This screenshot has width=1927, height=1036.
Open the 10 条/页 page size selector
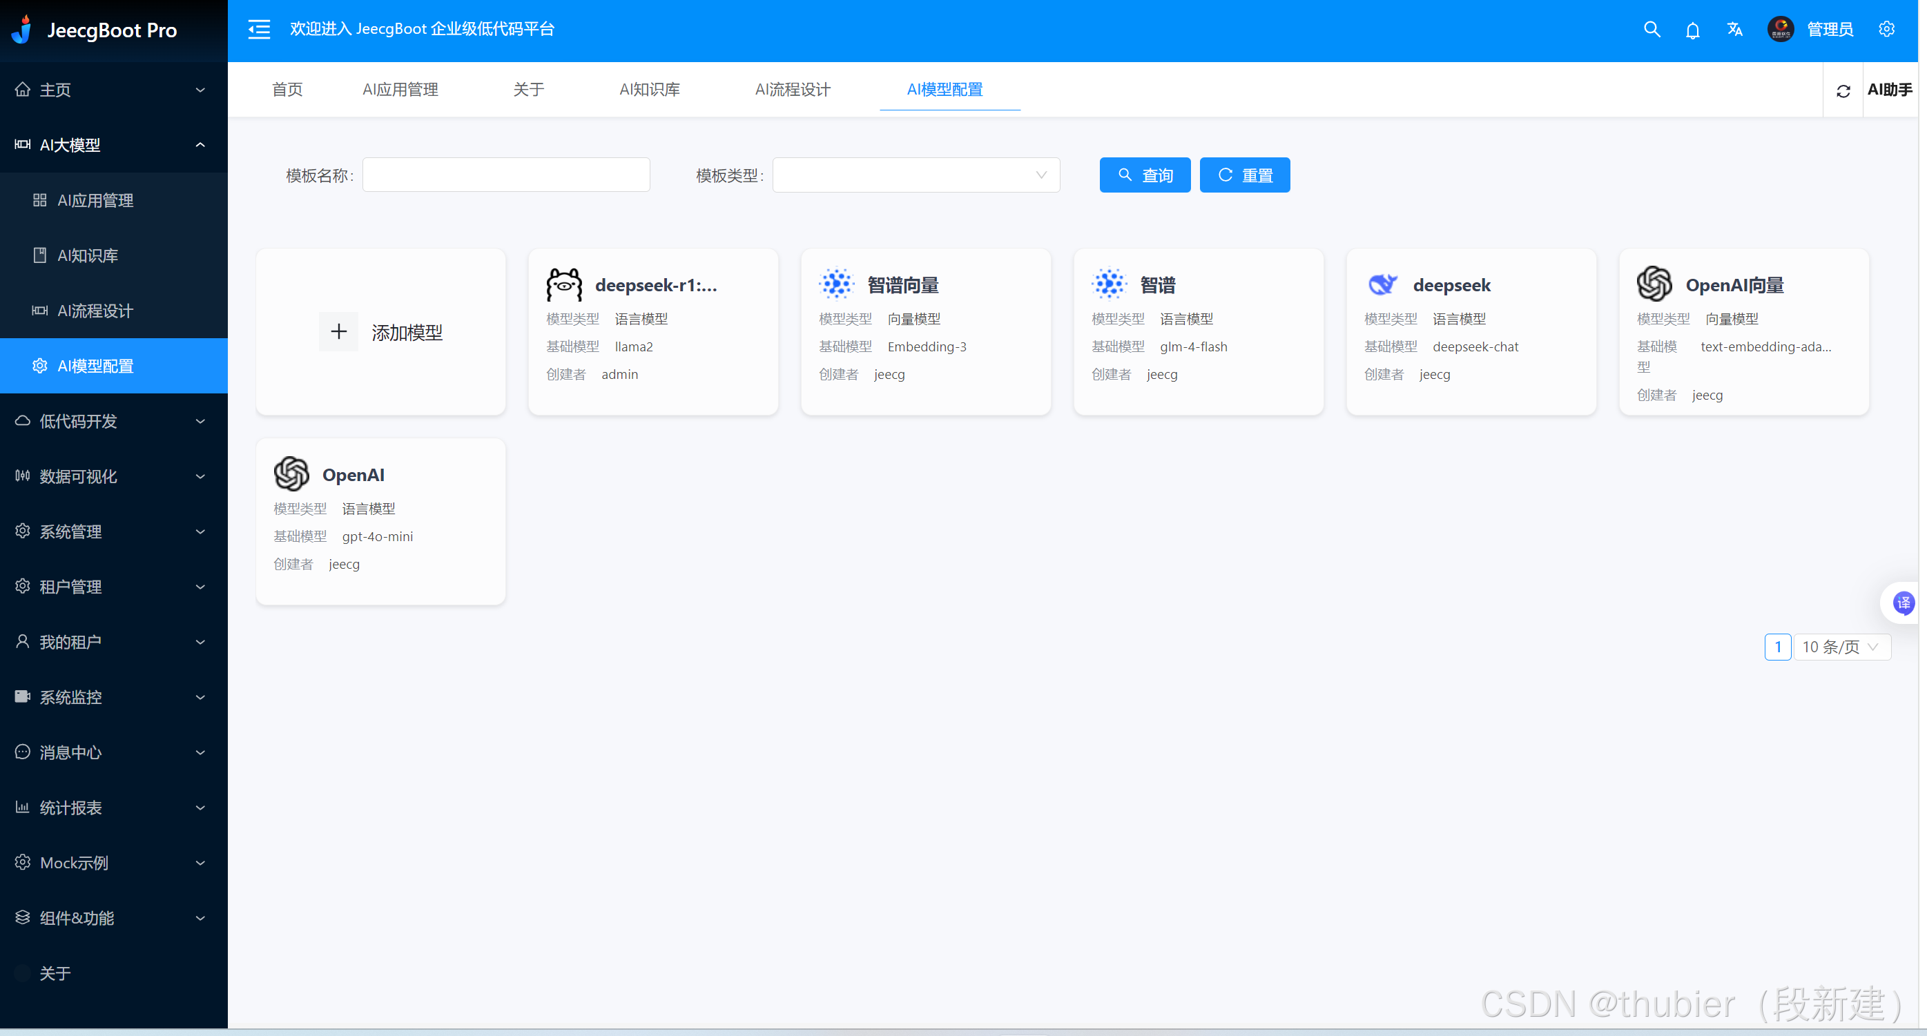tap(1841, 647)
